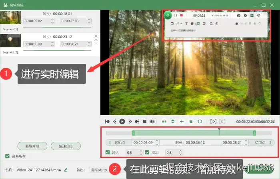280x179 pixels.
Task: Move Segment[2] down in the list
Action: (x=96, y=43)
